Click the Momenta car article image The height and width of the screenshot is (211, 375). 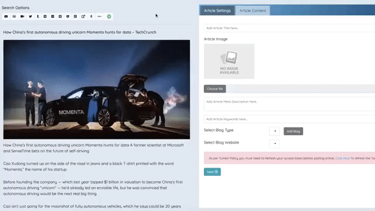97,90
